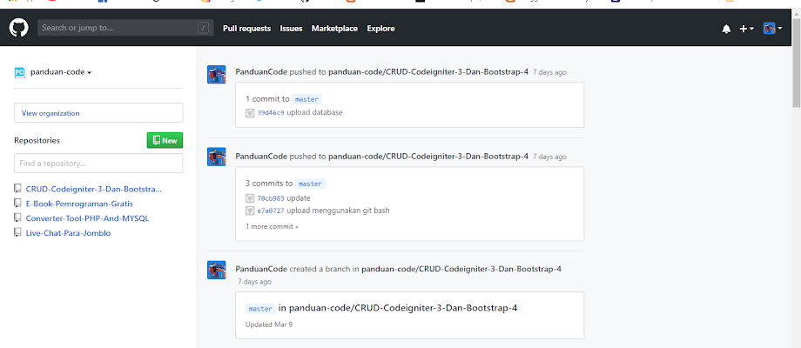This screenshot has height=348, width=801.
Task: Open commit e7a0727
Action: click(271, 211)
